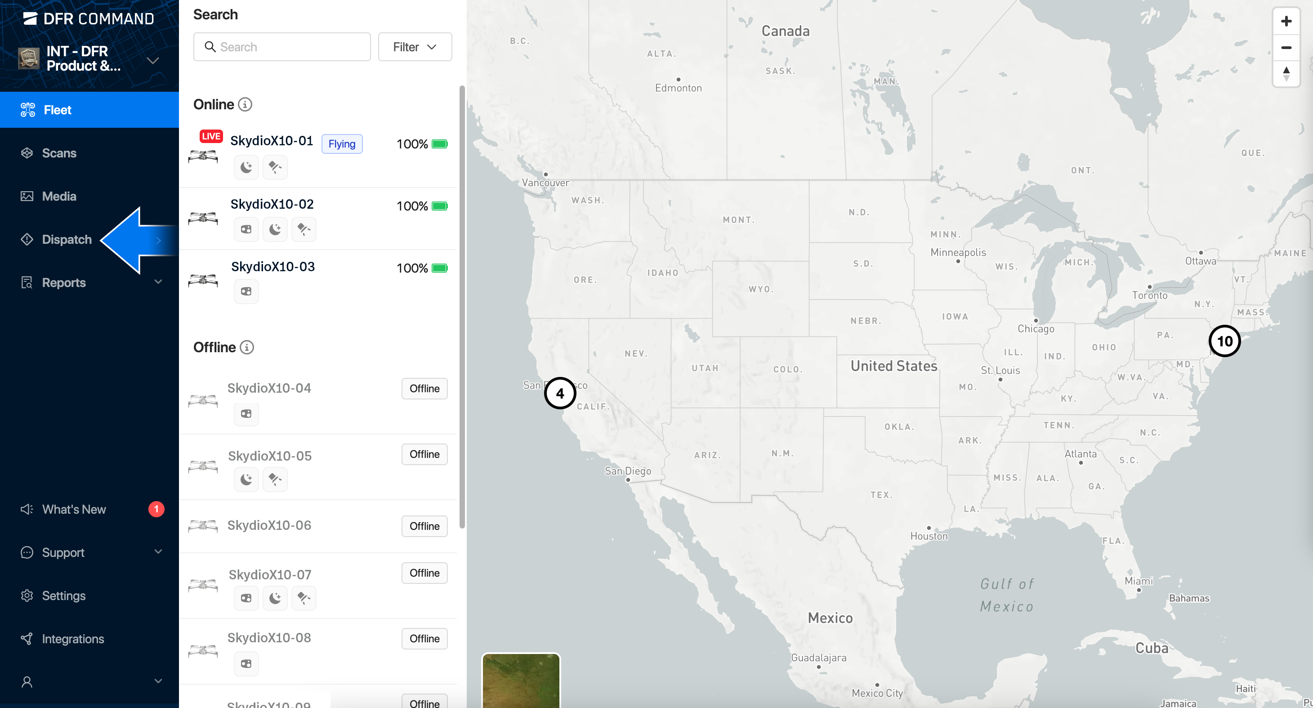
Task: Click the SkydioX10-05 spotlight icon
Action: pyautogui.click(x=275, y=479)
